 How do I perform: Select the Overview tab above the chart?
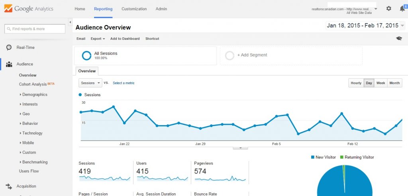(x=87, y=71)
